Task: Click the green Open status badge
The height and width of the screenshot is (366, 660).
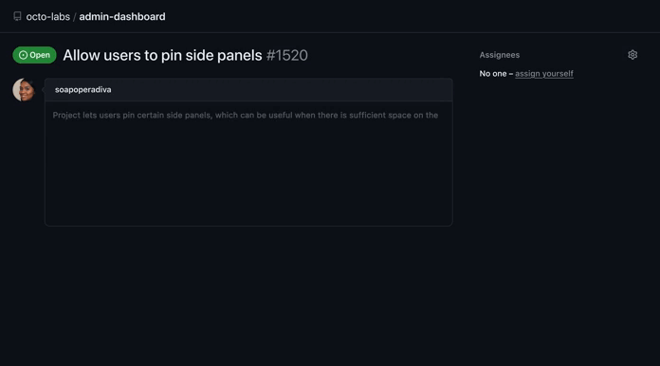Action: point(34,55)
